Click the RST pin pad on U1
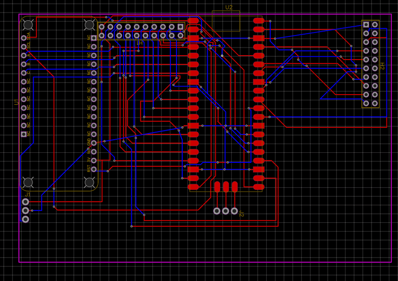The width and height of the screenshot is (398, 281). click(94, 169)
